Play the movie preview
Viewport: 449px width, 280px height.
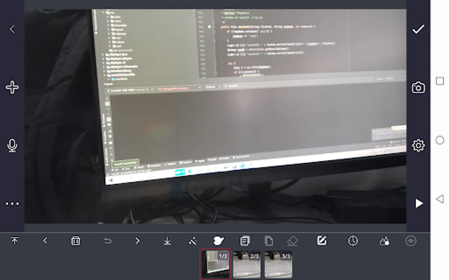[x=419, y=203]
